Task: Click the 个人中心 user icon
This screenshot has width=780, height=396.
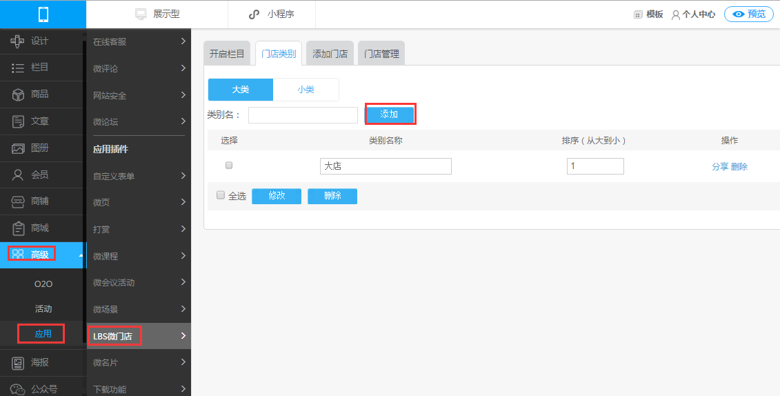Action: coord(676,15)
